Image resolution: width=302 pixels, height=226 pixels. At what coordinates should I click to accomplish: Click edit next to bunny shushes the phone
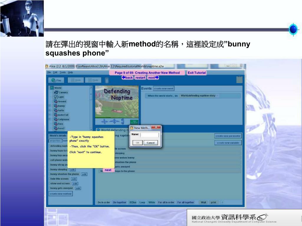(x=84, y=174)
